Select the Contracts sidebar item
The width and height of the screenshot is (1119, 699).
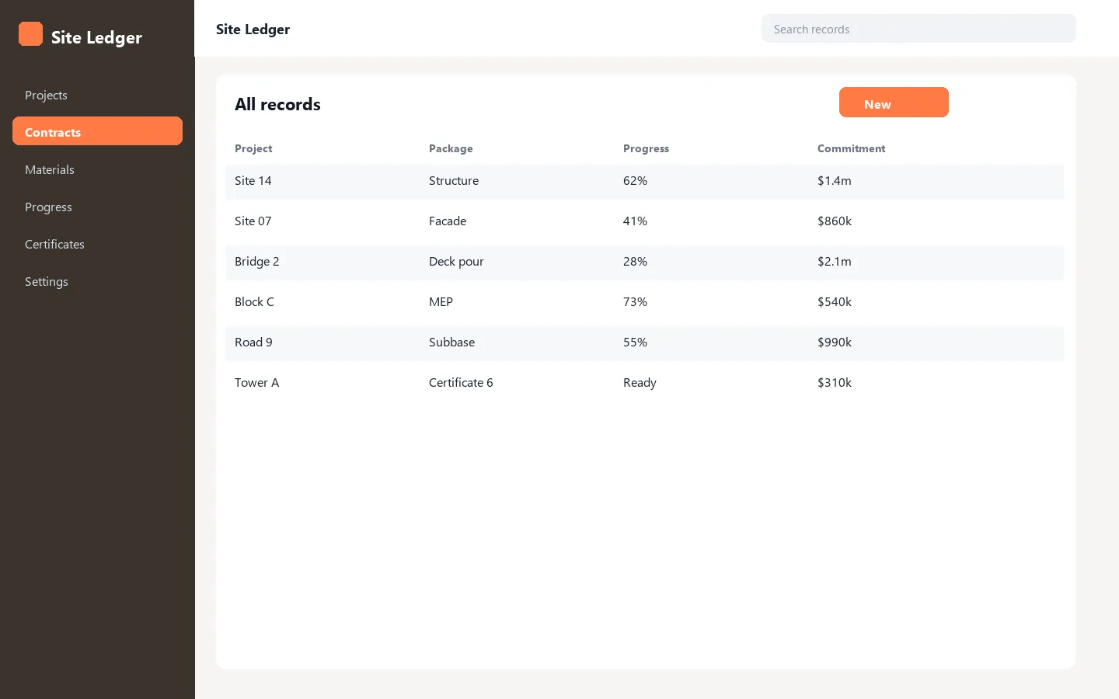pyautogui.click(x=97, y=131)
